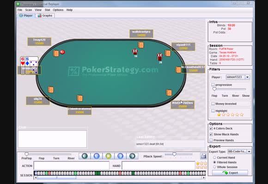Screen dimensions: 268x184
Task: Click ALLinwithdaBEST's face-down cards
Action: (x=178, y=70)
